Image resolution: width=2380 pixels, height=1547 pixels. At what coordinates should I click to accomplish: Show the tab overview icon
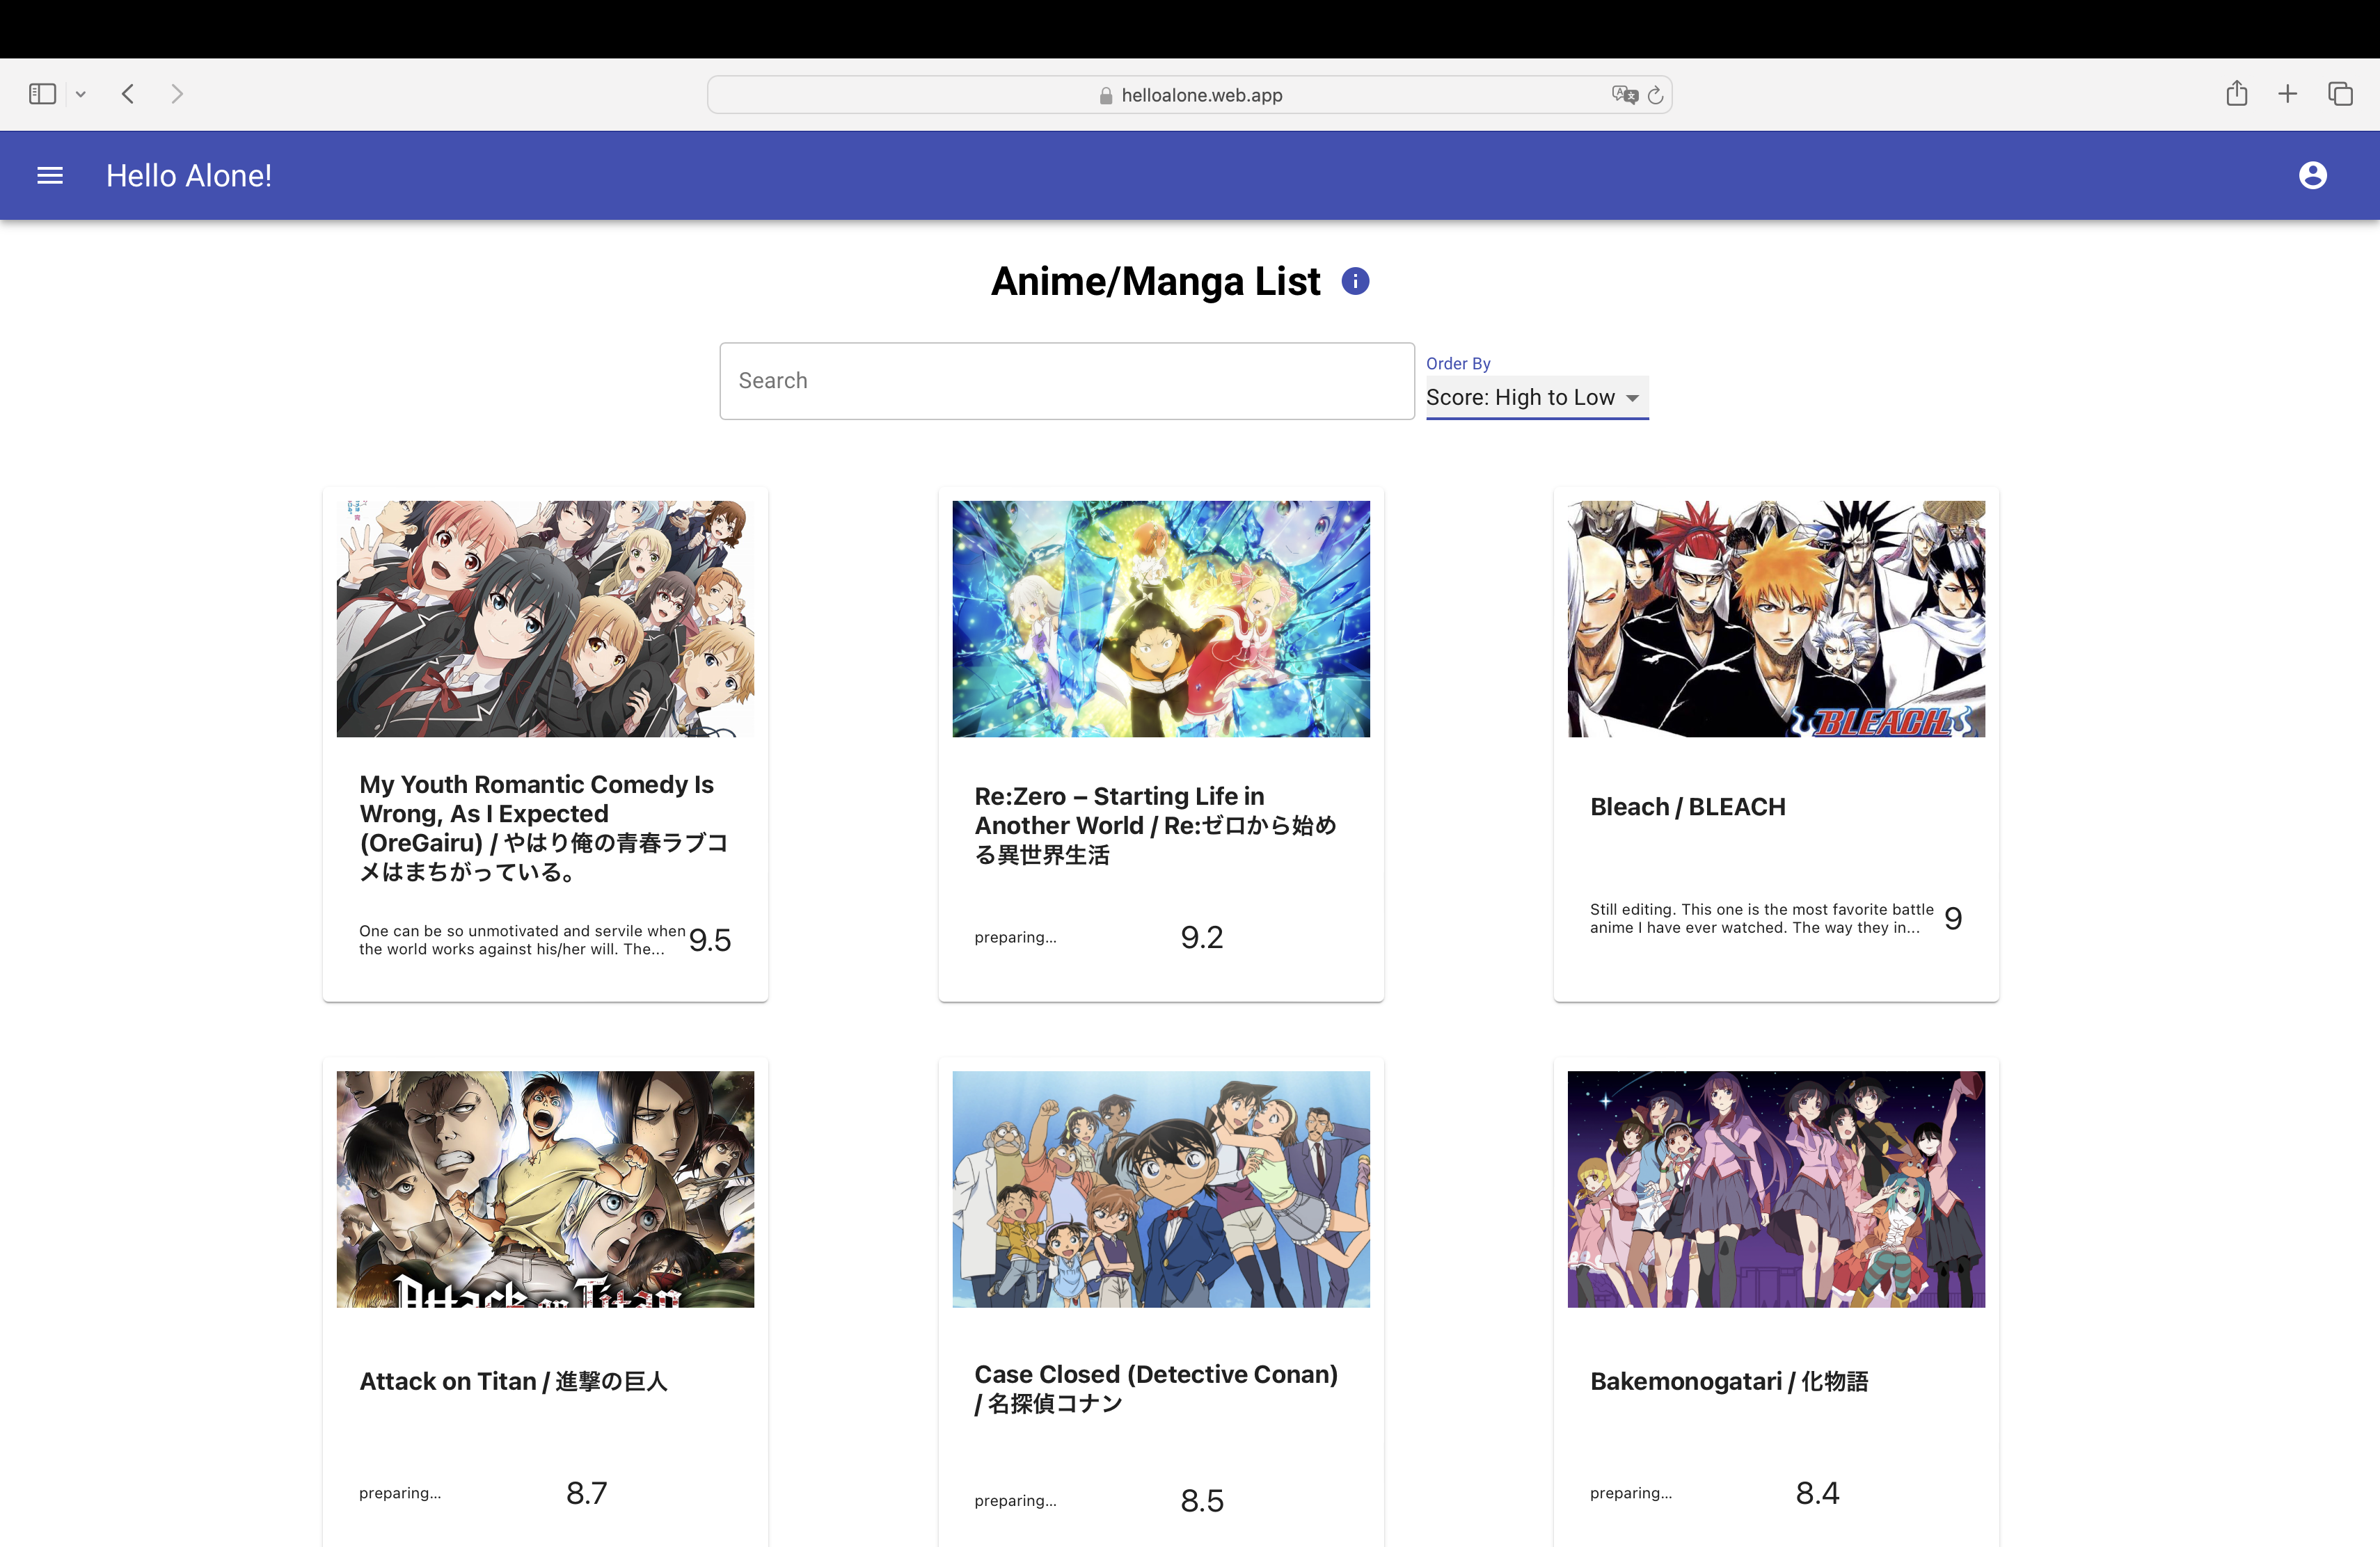[x=2340, y=94]
